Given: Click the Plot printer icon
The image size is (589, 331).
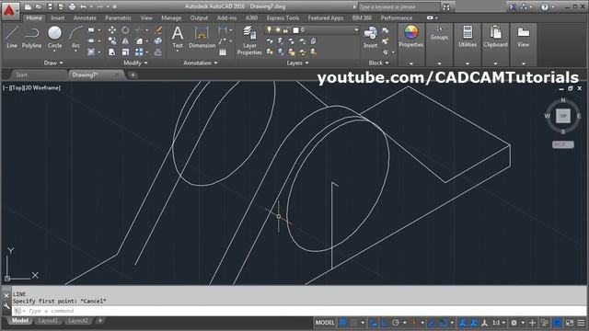Looking at the screenshot, I should 72,6.
